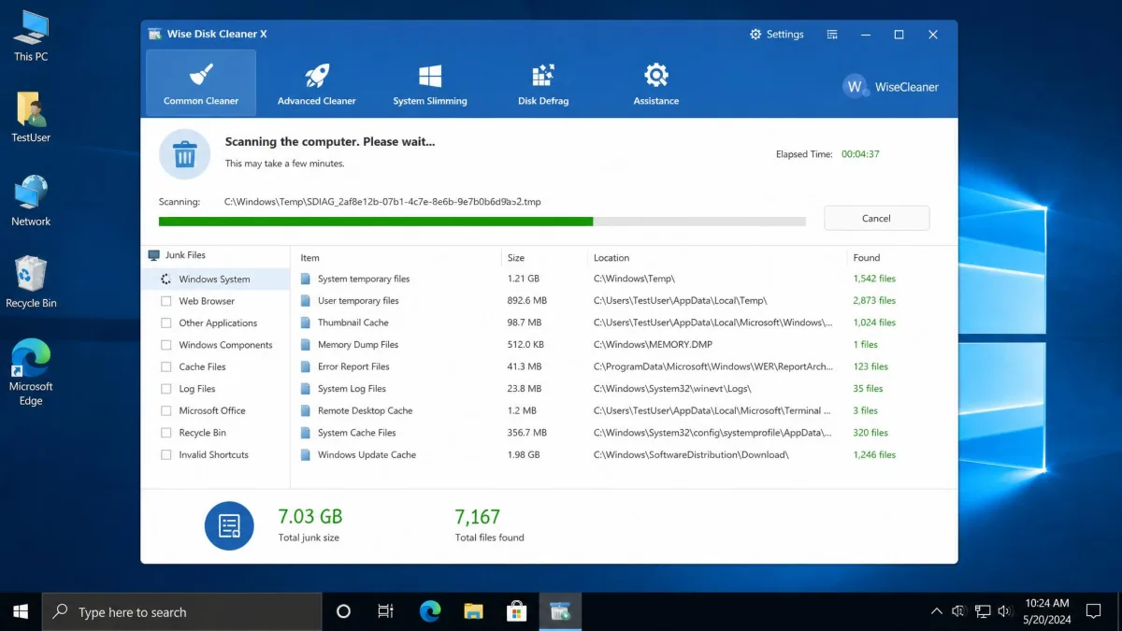Open the taskbar volume control
1122x631 pixels.
1005,611
